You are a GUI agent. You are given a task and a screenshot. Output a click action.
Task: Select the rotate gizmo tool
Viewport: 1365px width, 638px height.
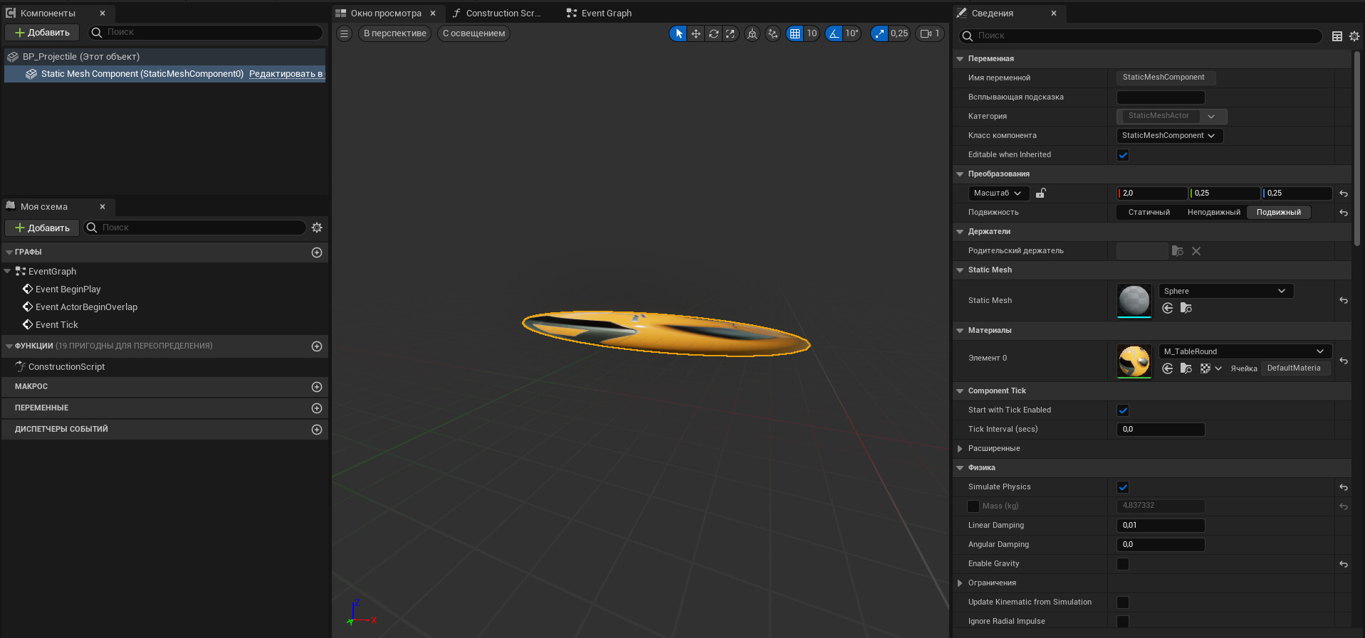[x=713, y=33]
